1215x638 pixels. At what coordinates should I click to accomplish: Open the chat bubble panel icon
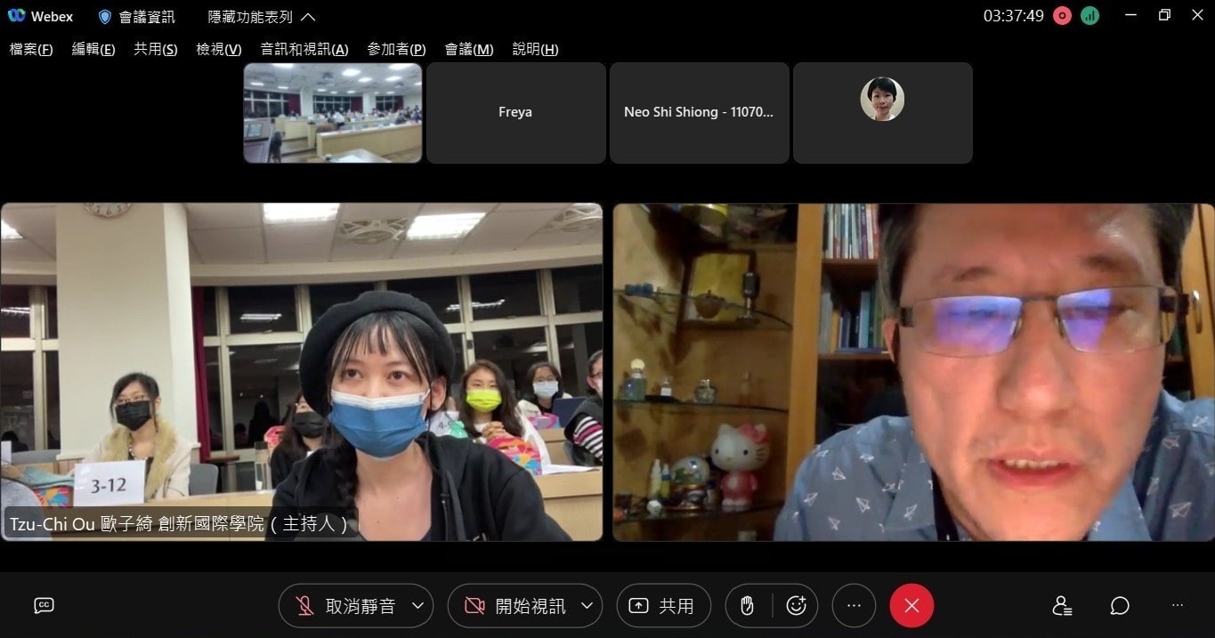1120,606
